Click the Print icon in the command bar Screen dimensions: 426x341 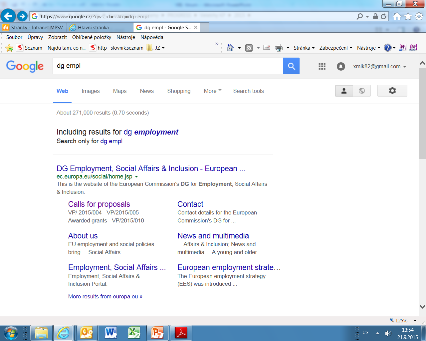279,48
